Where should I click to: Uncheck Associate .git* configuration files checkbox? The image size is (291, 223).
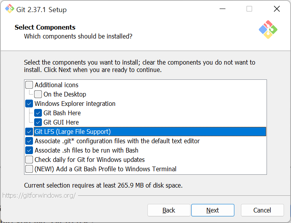pos(29,141)
